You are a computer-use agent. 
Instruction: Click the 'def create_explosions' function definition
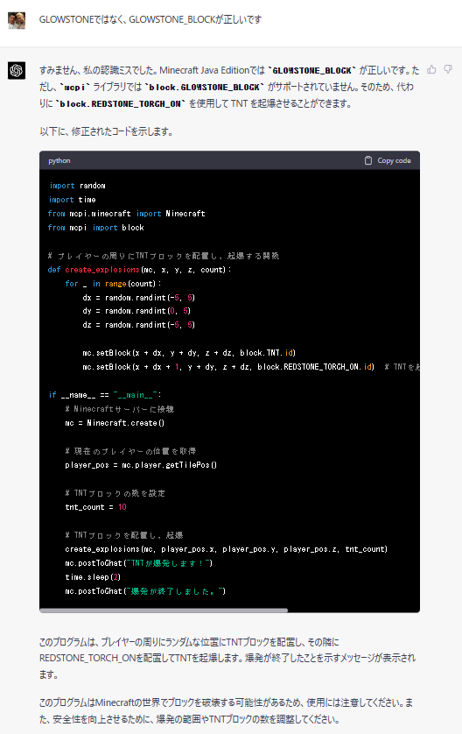coord(140,270)
